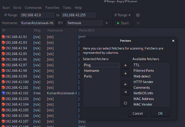Add fetcher using the left arrow button
185x127 pixels.
pos(125,84)
